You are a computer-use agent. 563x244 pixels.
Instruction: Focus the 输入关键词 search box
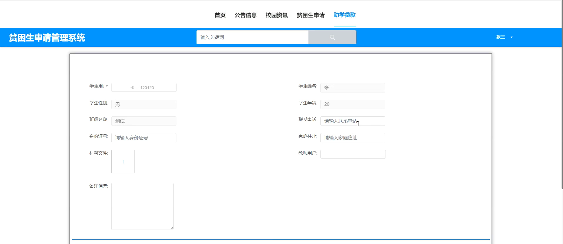tap(252, 37)
